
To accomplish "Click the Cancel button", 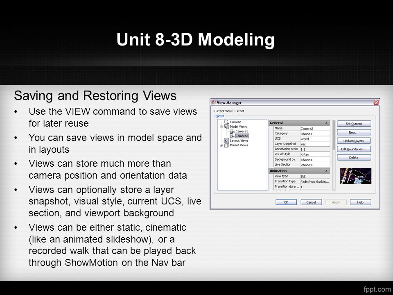I will point(311,202).
